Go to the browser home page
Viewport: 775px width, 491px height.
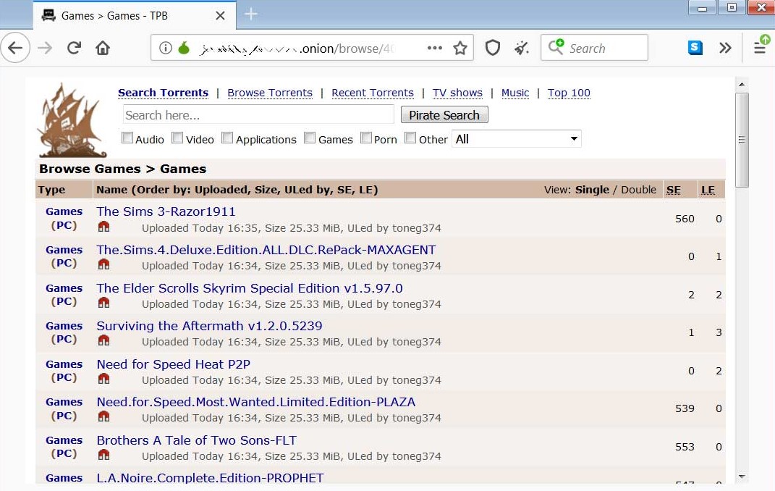[x=103, y=49]
